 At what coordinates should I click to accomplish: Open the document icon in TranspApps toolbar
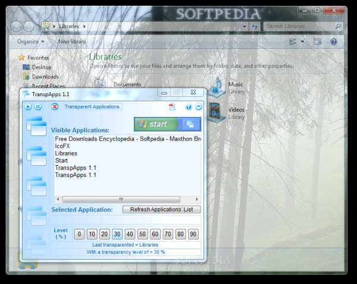pos(172,106)
